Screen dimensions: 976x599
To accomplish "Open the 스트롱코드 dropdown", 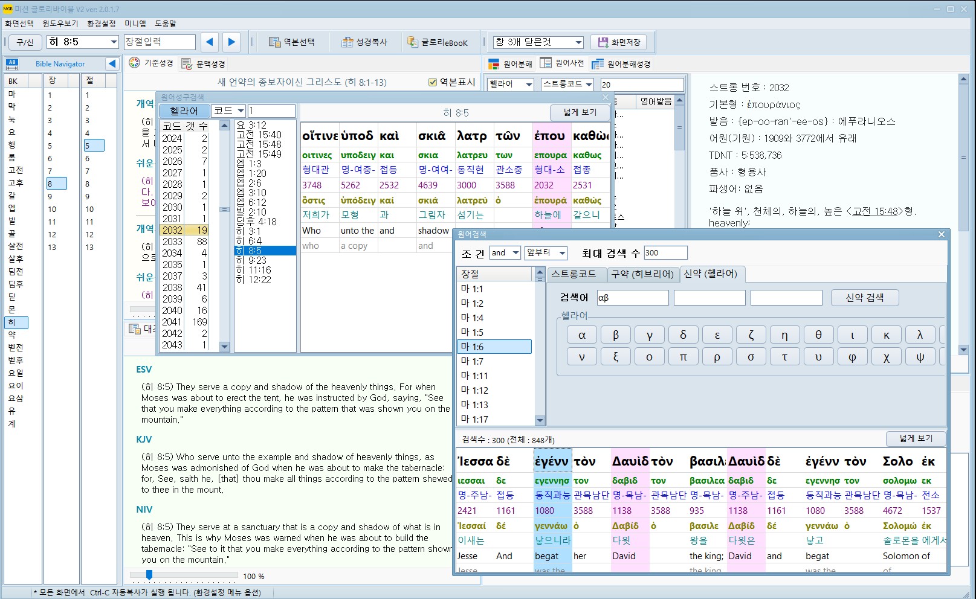I will pyautogui.click(x=589, y=84).
